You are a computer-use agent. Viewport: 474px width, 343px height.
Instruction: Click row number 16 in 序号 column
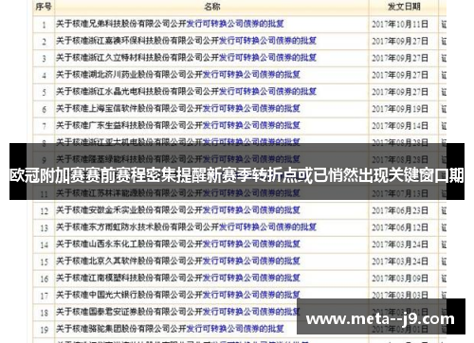point(44,279)
